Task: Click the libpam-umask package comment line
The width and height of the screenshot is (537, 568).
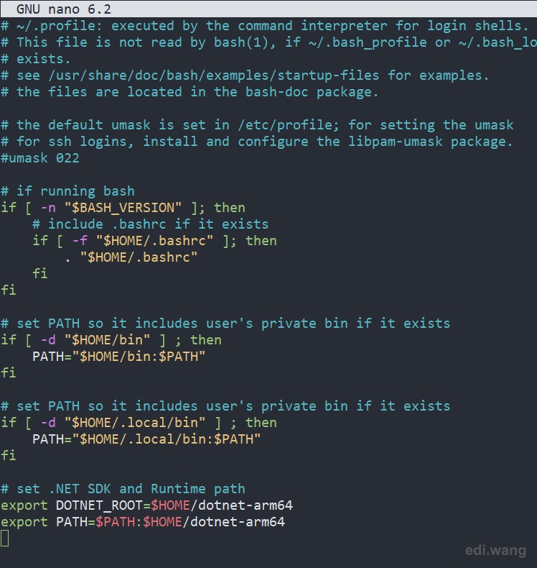Action: (257, 141)
